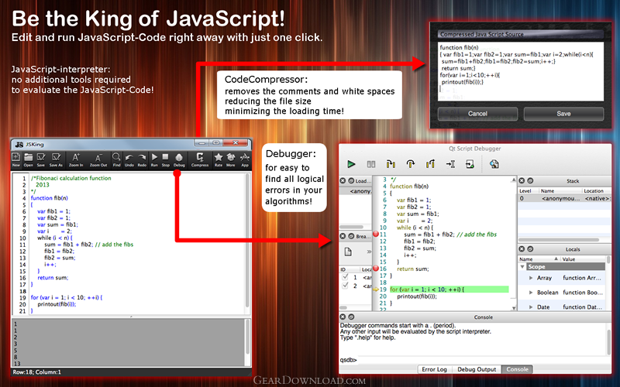Close the Locals panel
Screen dimensions: 620x387
pos(522,248)
